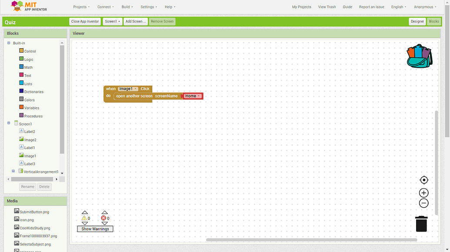Click the Colors drawer color swatch
450x252 pixels.
20,99
